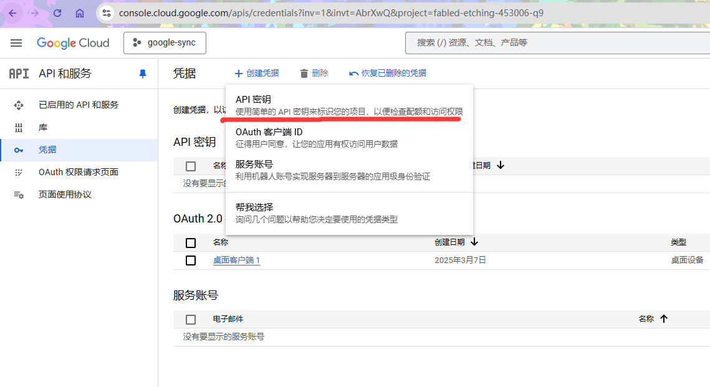Image resolution: width=710 pixels, height=387 pixels.
Task: Tick the checkbox for 桌面客户端 1
Action: [x=191, y=260]
